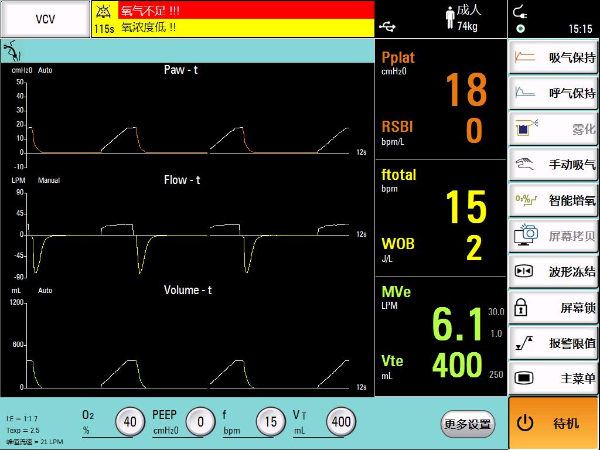
Task: Tap the patient circuit icon above waveforms
Action: (12, 51)
